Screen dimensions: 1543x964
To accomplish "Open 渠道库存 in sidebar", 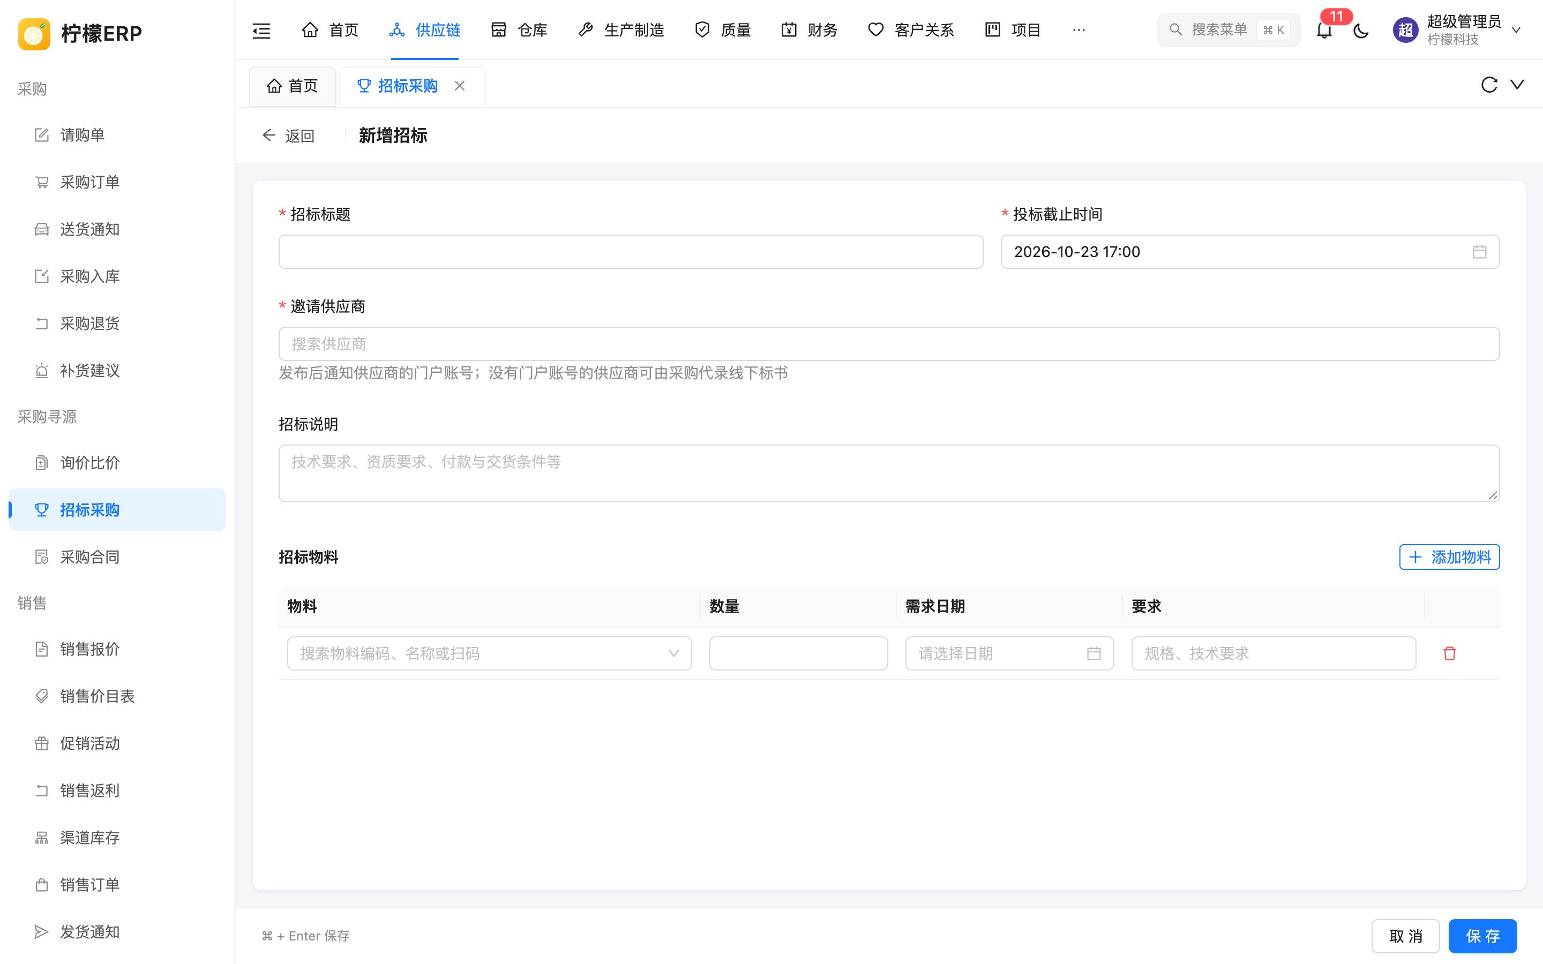I will point(117,838).
